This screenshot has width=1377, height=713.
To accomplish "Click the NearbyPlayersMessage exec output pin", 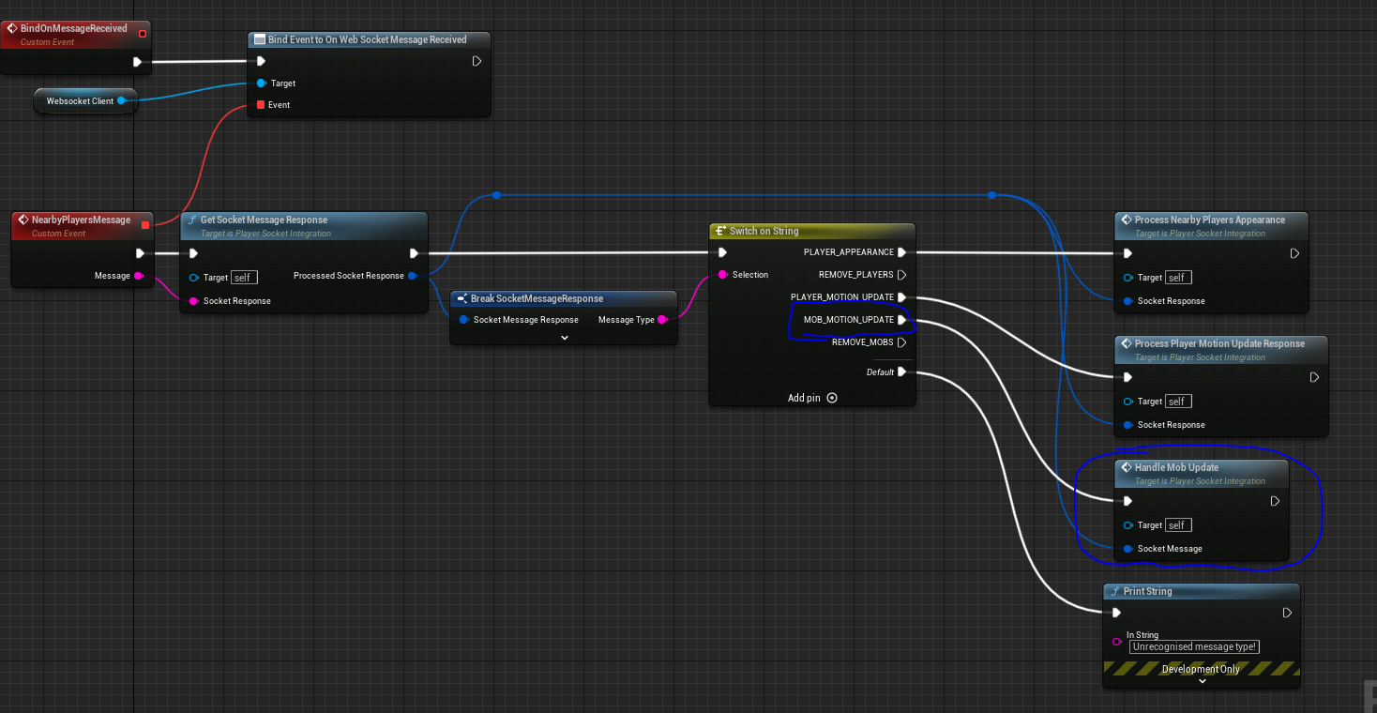I will click(140, 253).
